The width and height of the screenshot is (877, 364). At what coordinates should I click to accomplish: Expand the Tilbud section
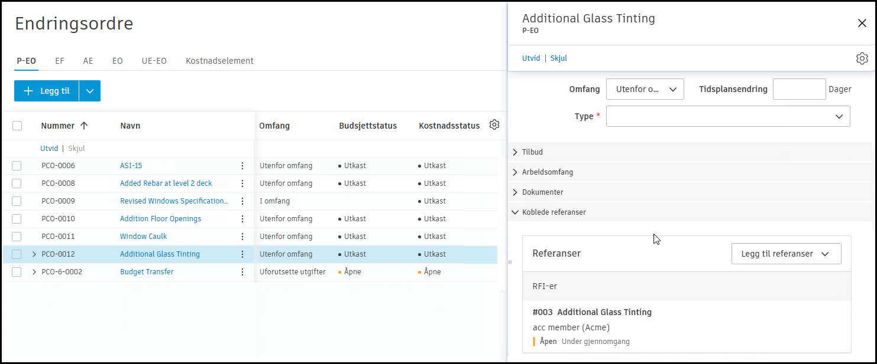coord(515,152)
